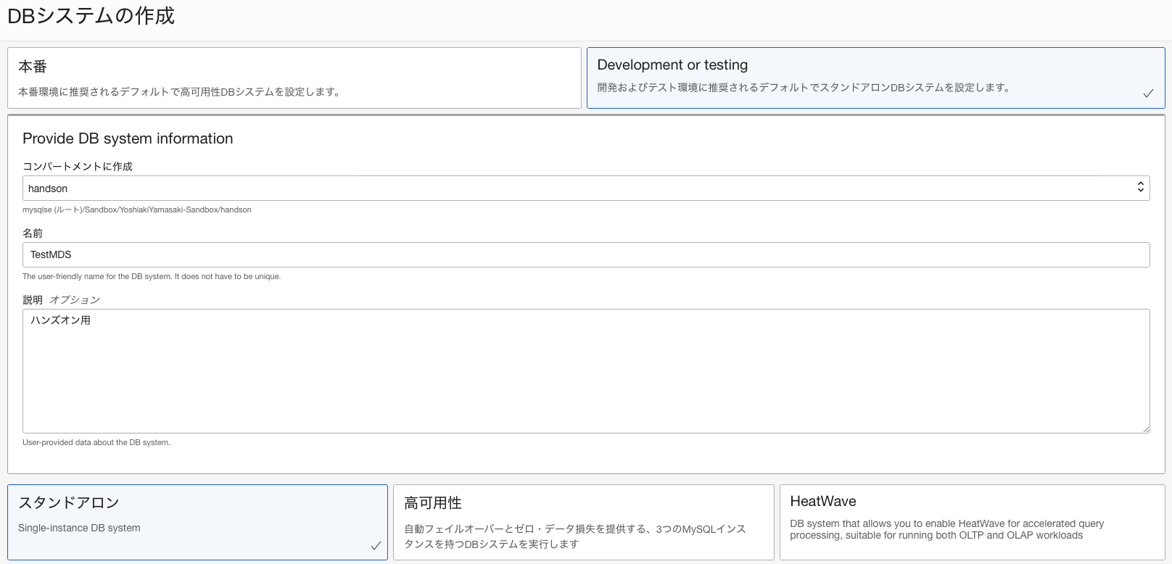Click the コンパートメントに作成 label
The height and width of the screenshot is (564, 1172).
(x=78, y=167)
